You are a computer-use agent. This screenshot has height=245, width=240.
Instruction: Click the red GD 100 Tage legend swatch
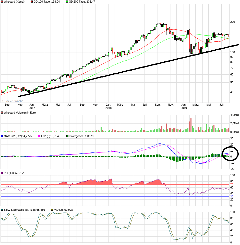pos(32,2)
